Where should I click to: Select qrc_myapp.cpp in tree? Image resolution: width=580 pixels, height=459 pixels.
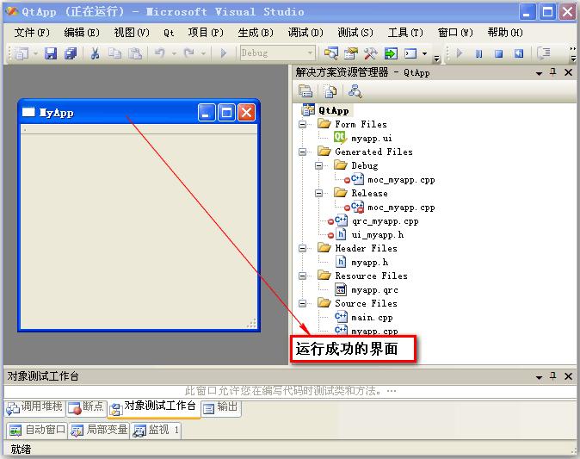point(385,221)
